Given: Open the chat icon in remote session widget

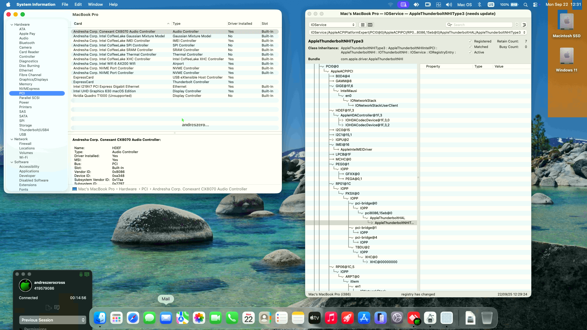Looking at the screenshot, I should click(x=57, y=307).
